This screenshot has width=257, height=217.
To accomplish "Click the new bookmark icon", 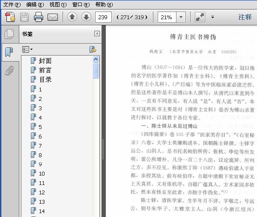I will [93, 50].
